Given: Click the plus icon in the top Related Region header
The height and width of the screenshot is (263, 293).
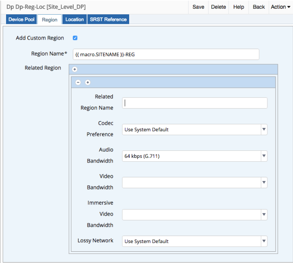Looking at the screenshot, I should 75,69.
